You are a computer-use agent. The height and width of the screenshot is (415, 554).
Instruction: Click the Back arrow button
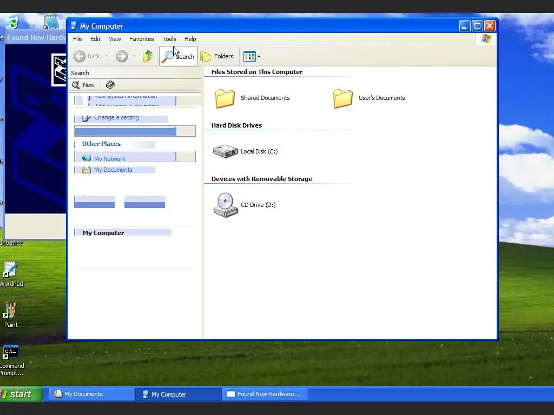click(87, 56)
